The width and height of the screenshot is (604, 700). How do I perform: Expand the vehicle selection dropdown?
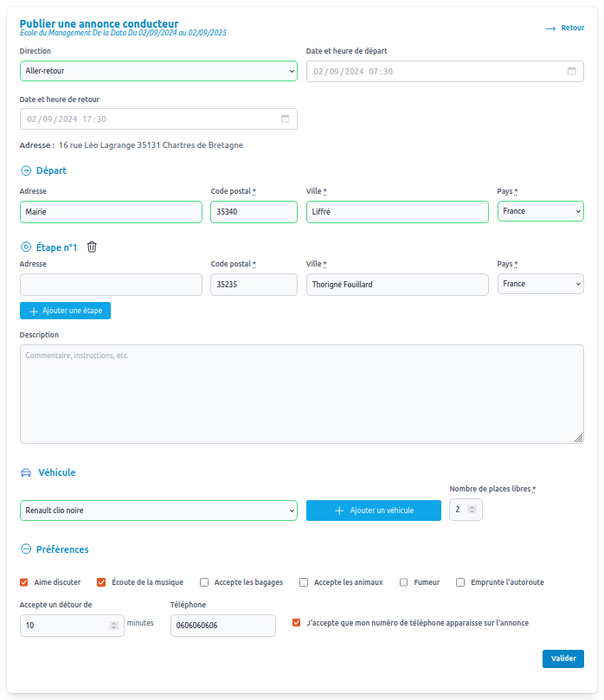158,511
